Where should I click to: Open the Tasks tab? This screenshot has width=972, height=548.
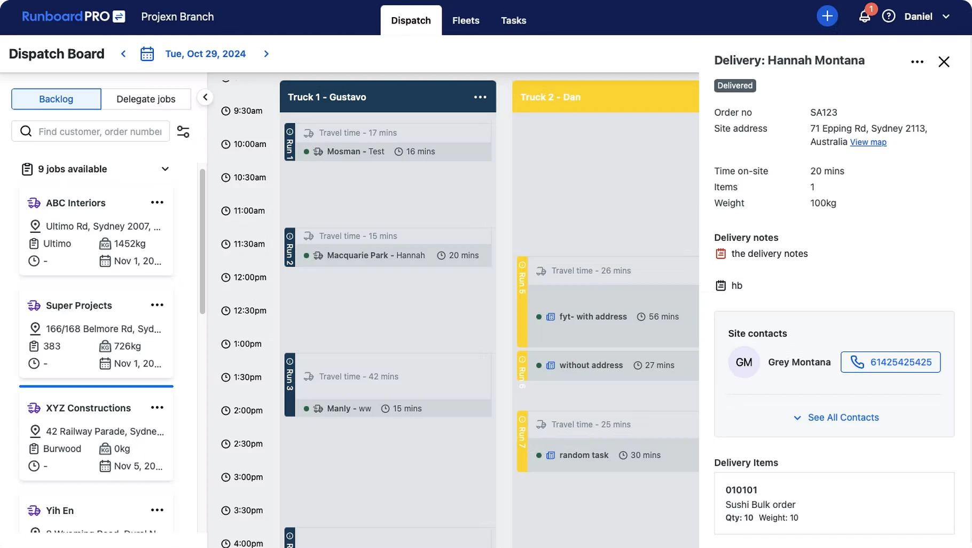(x=513, y=20)
